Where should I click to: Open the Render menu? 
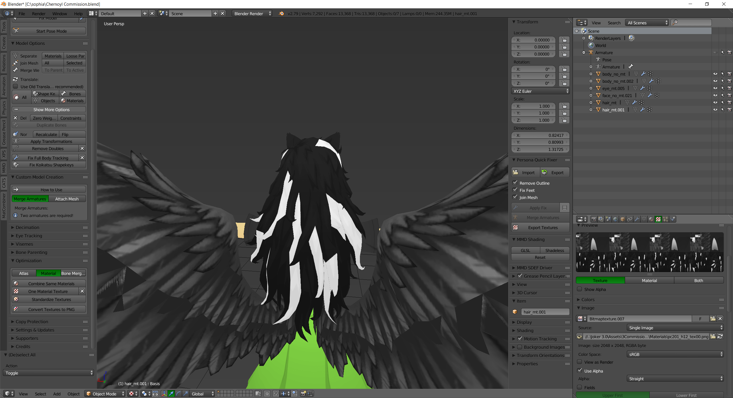coord(38,13)
